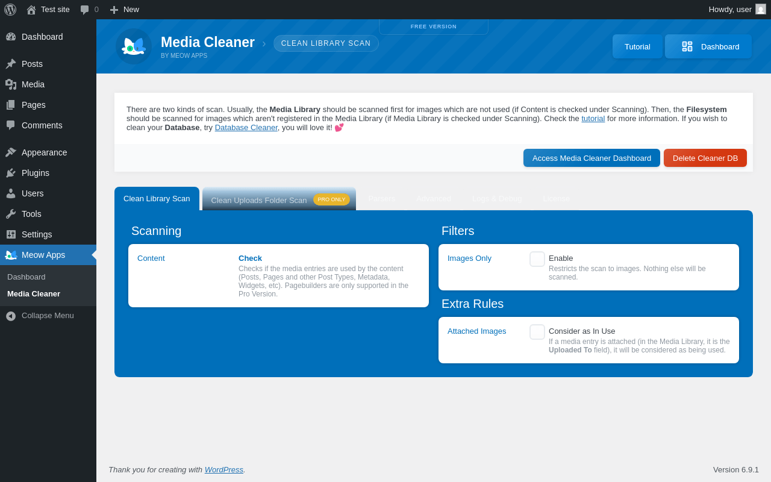Toggle Attached Images Consider as In Use
Viewport: 771px width, 482px height.
click(x=537, y=332)
